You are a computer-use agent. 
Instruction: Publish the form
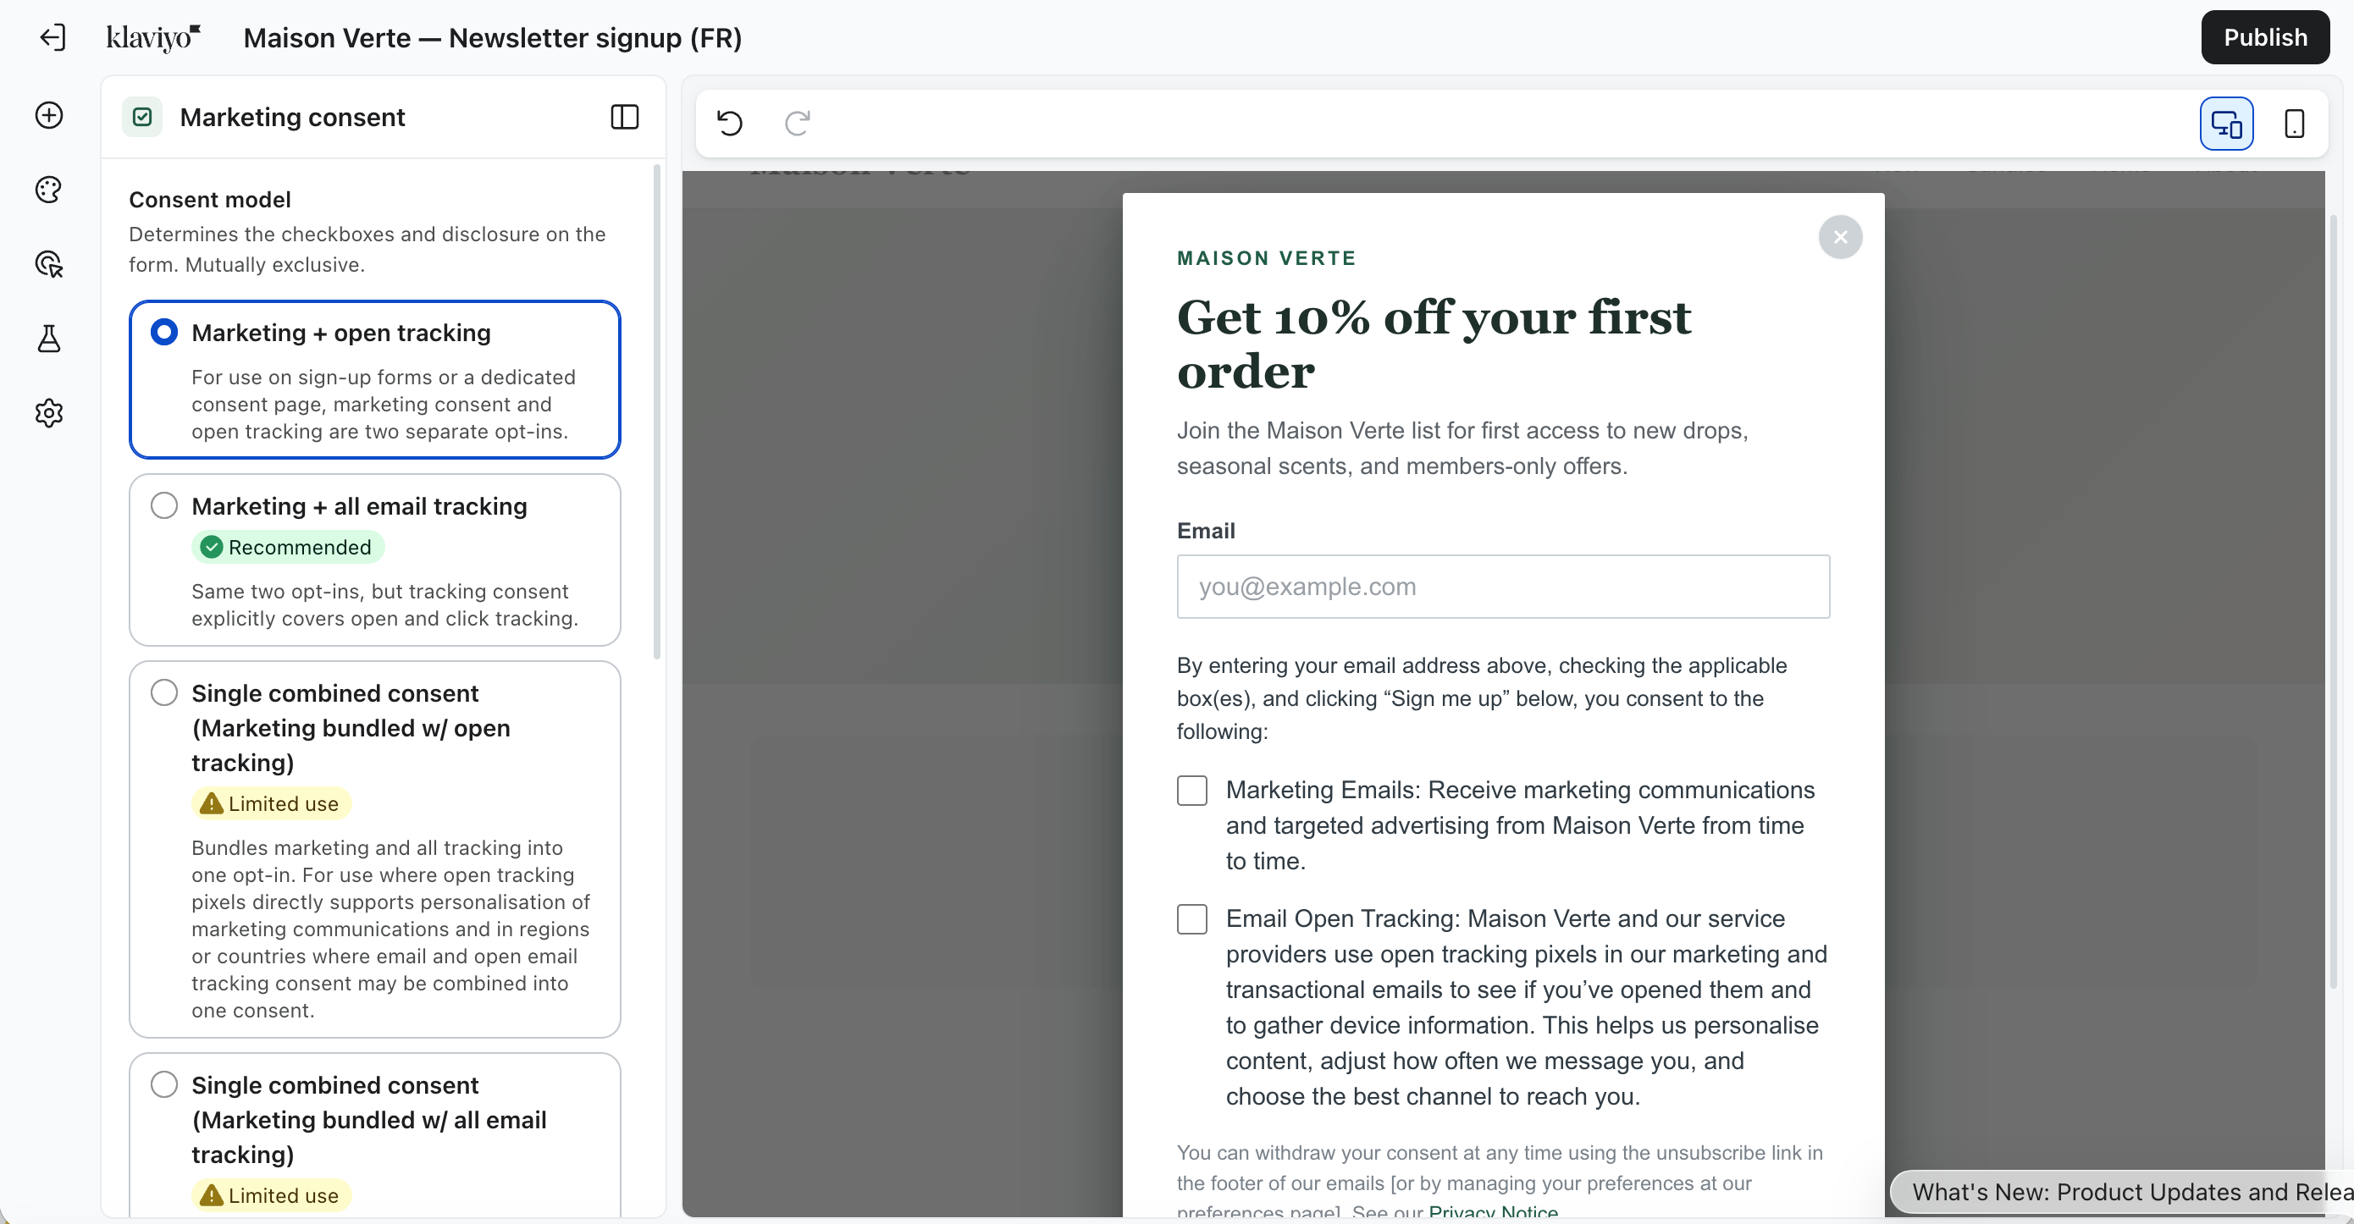pyautogui.click(x=2264, y=37)
